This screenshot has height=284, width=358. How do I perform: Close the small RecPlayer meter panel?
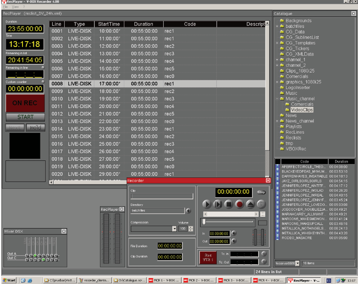tap(122, 209)
